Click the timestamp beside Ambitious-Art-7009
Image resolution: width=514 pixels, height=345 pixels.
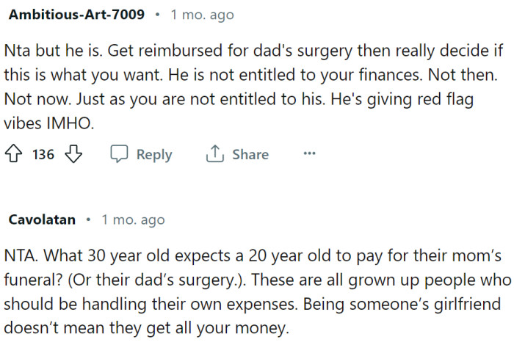[x=204, y=15]
